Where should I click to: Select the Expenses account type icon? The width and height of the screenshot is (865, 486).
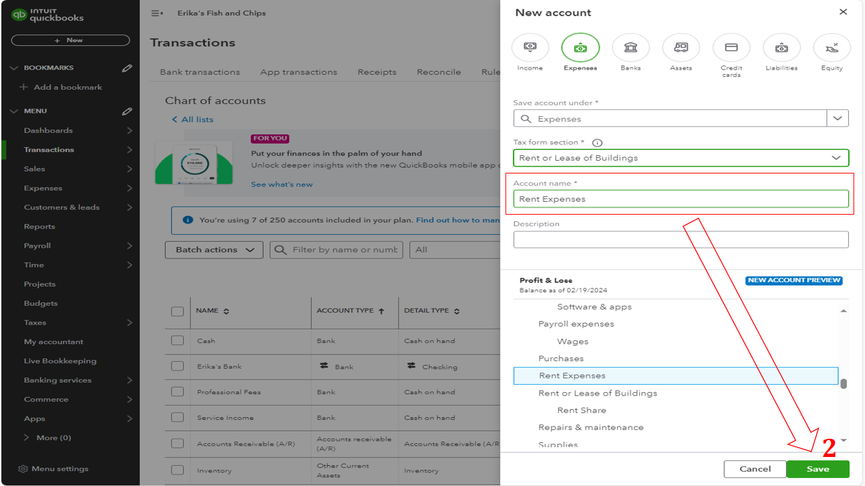(580, 47)
